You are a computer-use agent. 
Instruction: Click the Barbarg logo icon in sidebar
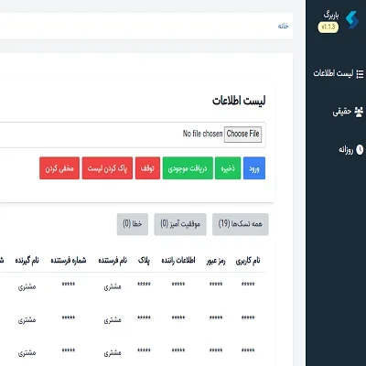coord(351,20)
